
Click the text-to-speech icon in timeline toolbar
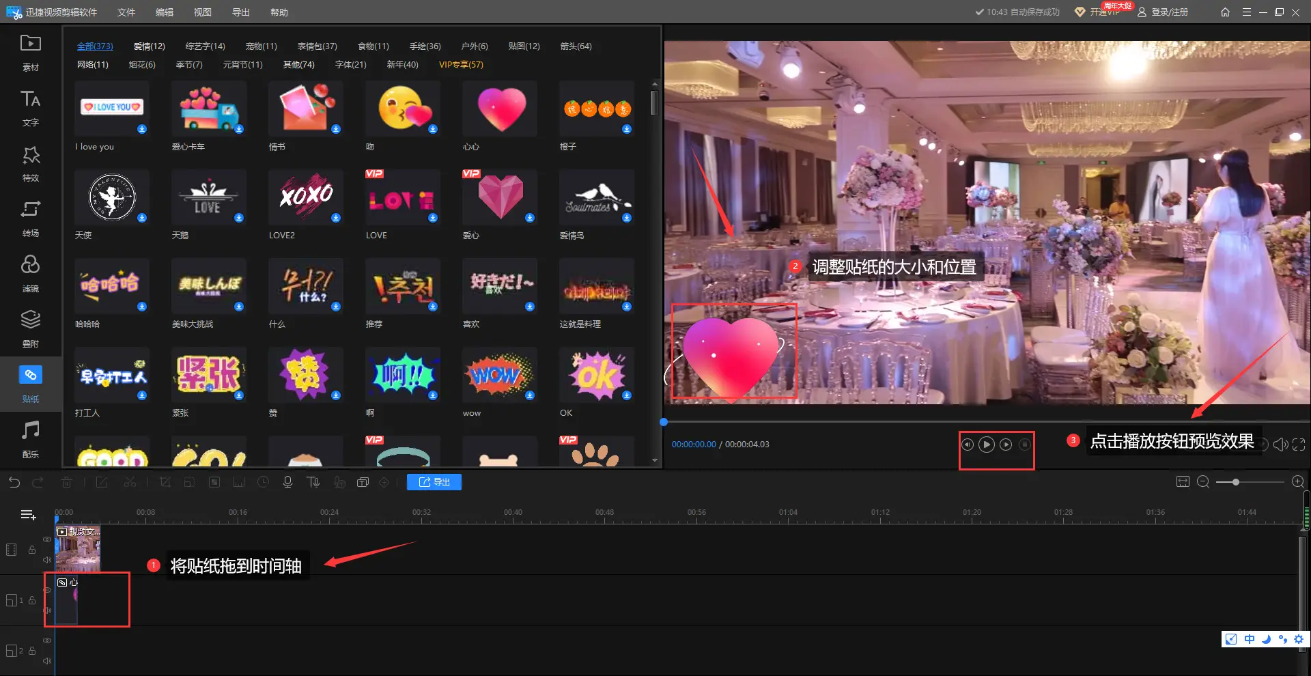click(313, 482)
